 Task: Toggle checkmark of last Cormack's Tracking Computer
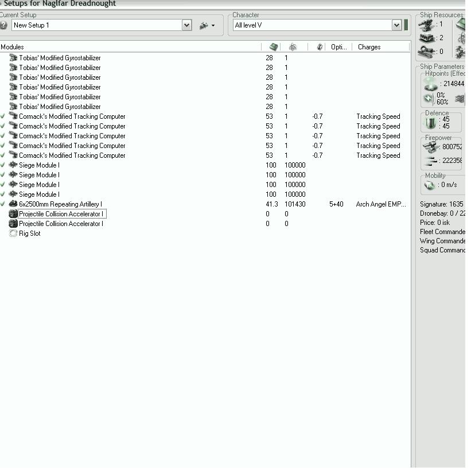pos(3,155)
